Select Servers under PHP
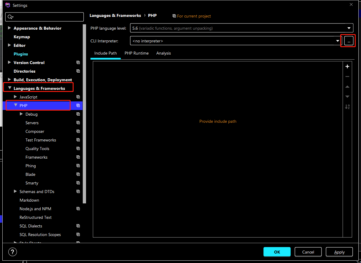The image size is (361, 263). click(x=32, y=123)
